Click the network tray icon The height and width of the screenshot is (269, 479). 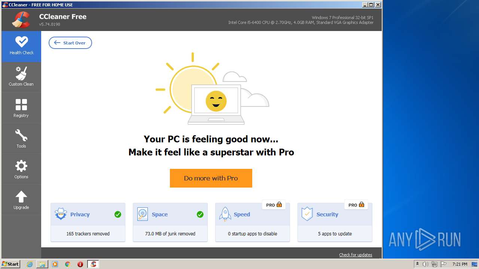(x=434, y=264)
